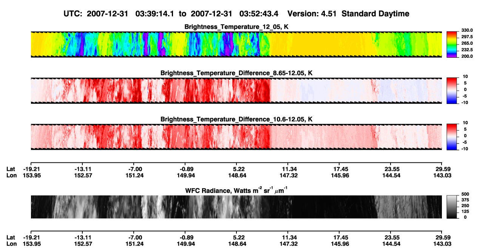Select the 10.6-12.05 temperature difference image strip
The image size is (491, 252).
pyautogui.click(x=236, y=136)
